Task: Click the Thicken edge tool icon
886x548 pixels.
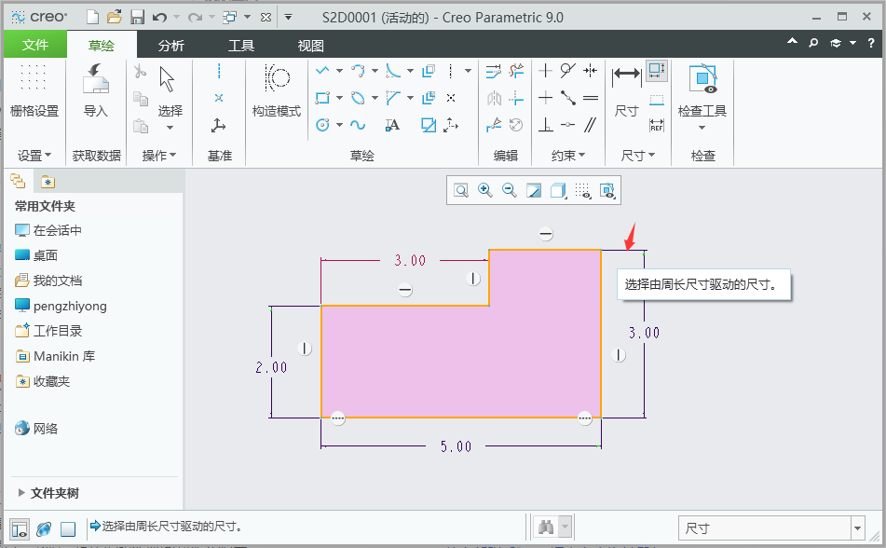Action: click(429, 99)
